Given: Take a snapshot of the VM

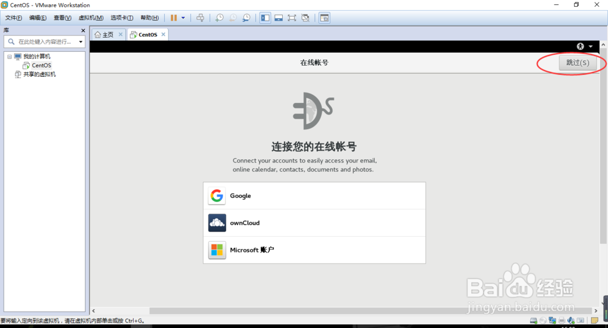Looking at the screenshot, I should (x=219, y=18).
